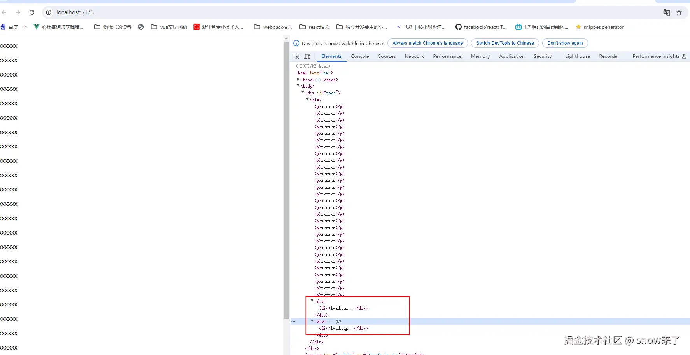Select the <body> tag line
Screen dimensions: 690x355
(308, 86)
